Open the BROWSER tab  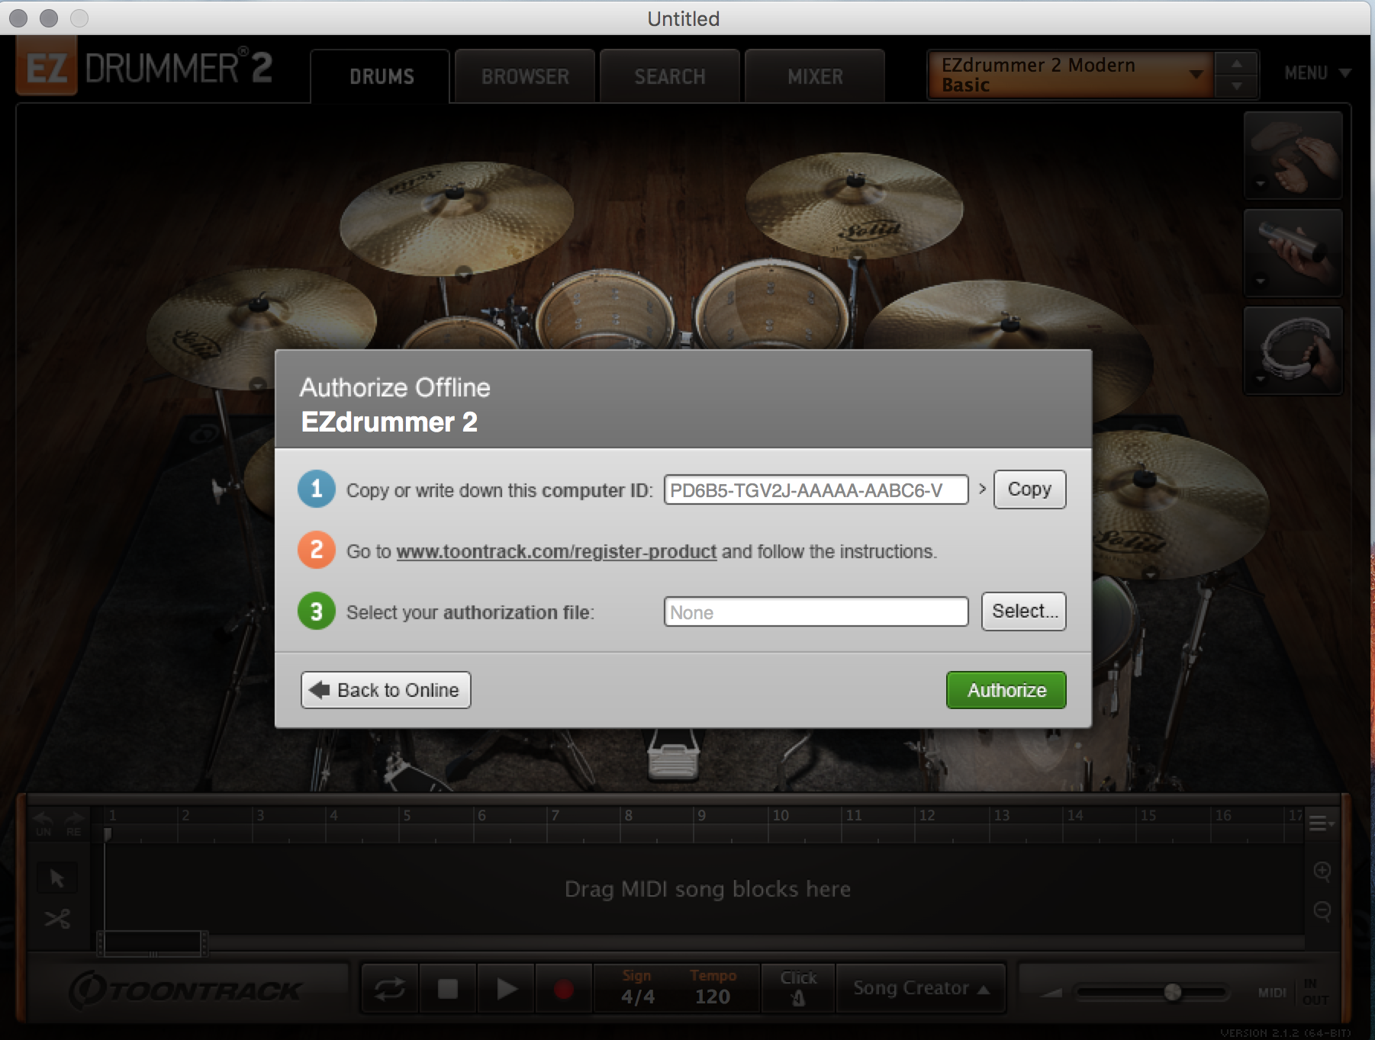coord(525,76)
